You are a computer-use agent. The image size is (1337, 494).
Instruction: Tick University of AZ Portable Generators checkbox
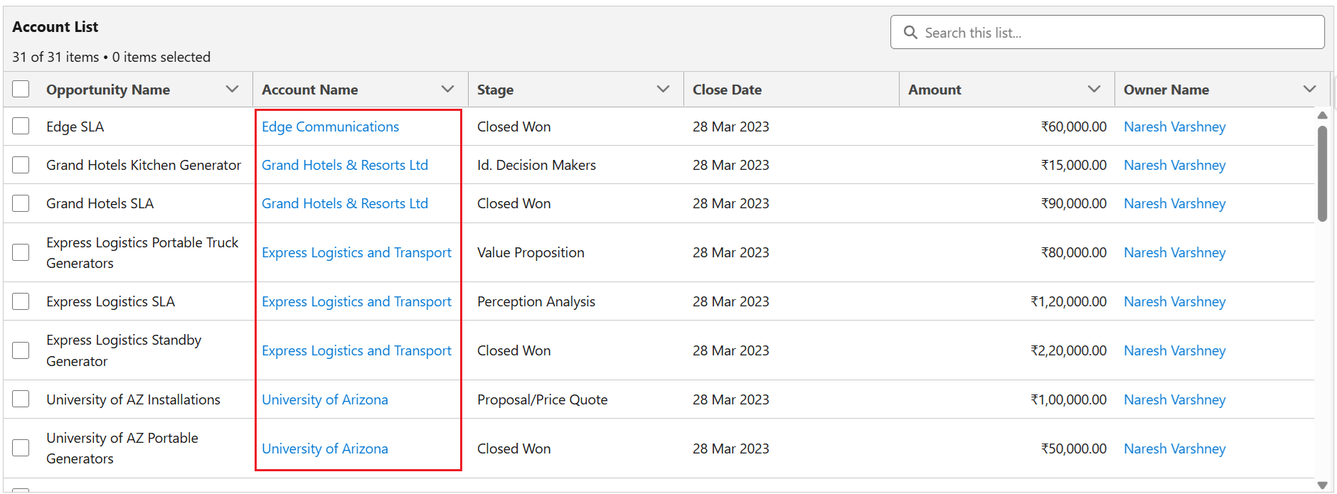[x=21, y=448]
